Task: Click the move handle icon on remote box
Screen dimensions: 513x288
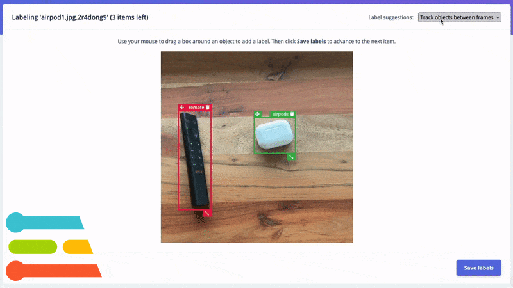Action: click(181, 107)
